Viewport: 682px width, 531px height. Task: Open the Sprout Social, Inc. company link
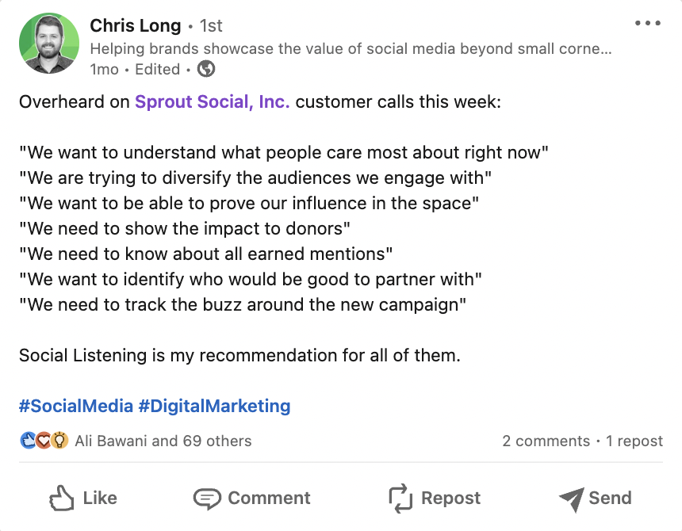pyautogui.click(x=212, y=102)
